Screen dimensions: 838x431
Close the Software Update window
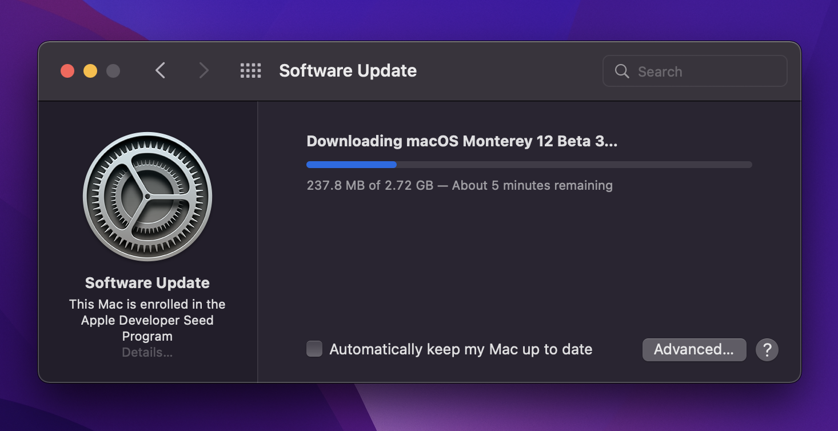click(67, 71)
